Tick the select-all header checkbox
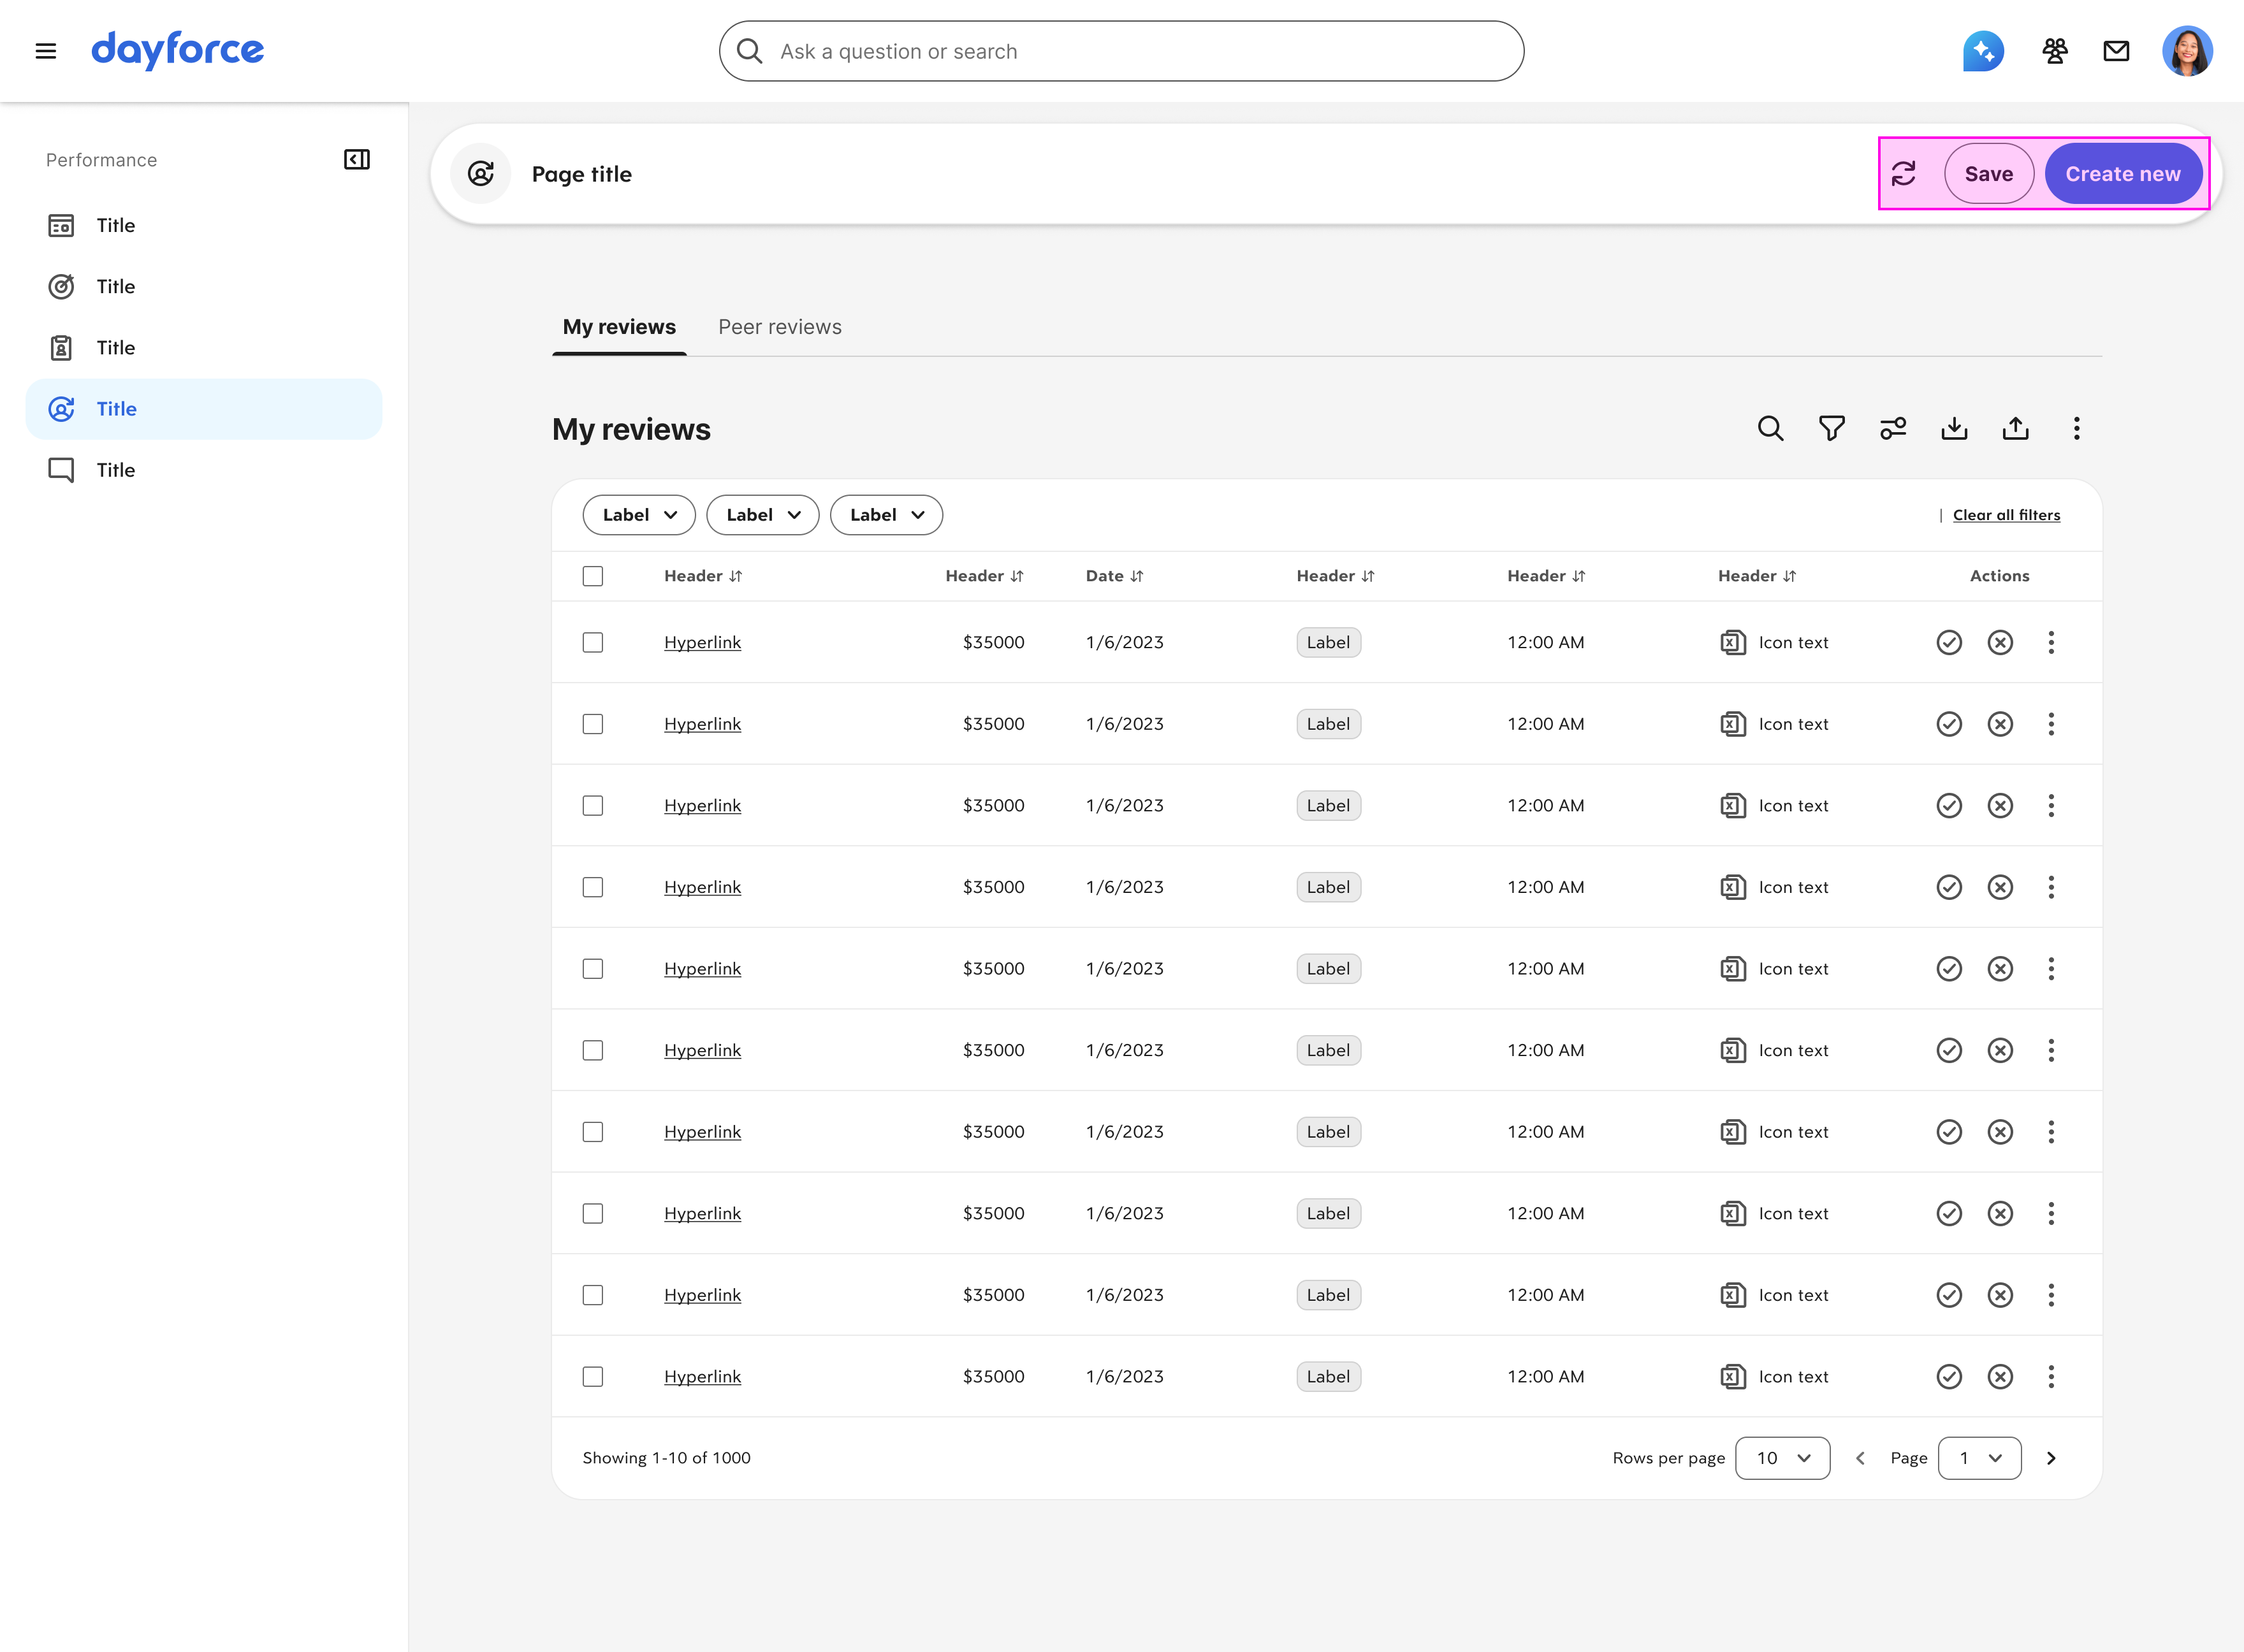Screen dimensions: 2244x1652 (x=593, y=576)
